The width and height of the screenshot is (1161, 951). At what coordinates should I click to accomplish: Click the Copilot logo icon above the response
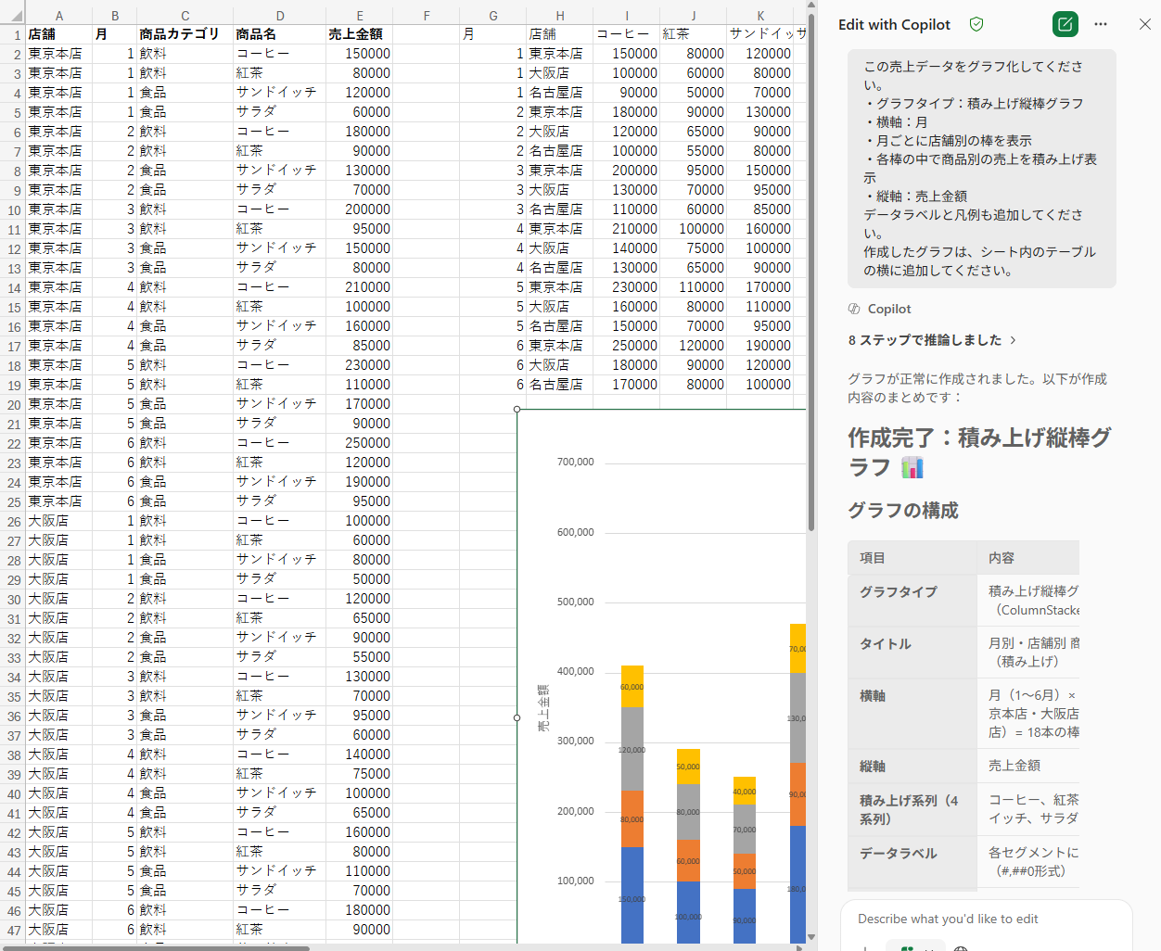(x=854, y=309)
